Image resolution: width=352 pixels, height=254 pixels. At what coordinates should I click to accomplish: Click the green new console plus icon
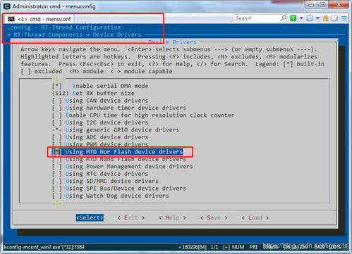pos(293,18)
